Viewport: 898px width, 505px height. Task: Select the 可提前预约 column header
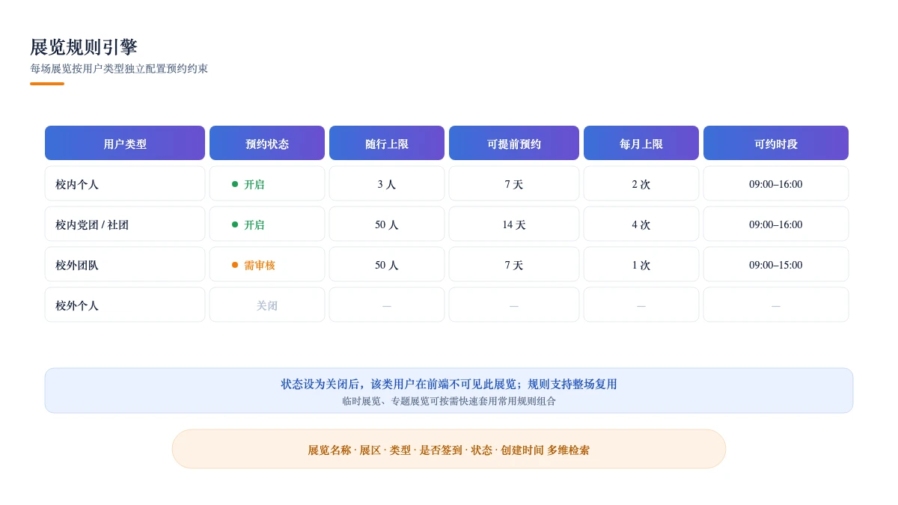[x=514, y=143]
